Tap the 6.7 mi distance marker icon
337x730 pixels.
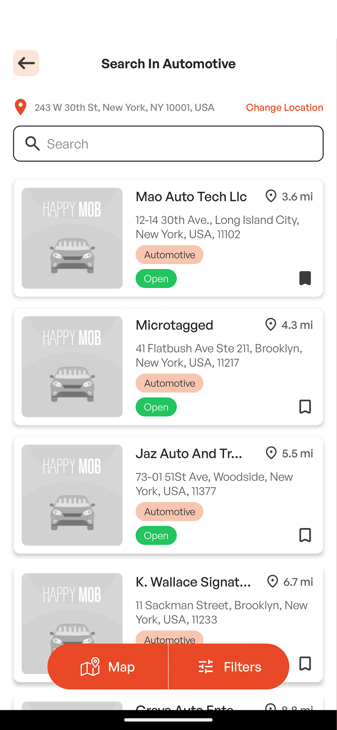[x=272, y=582]
